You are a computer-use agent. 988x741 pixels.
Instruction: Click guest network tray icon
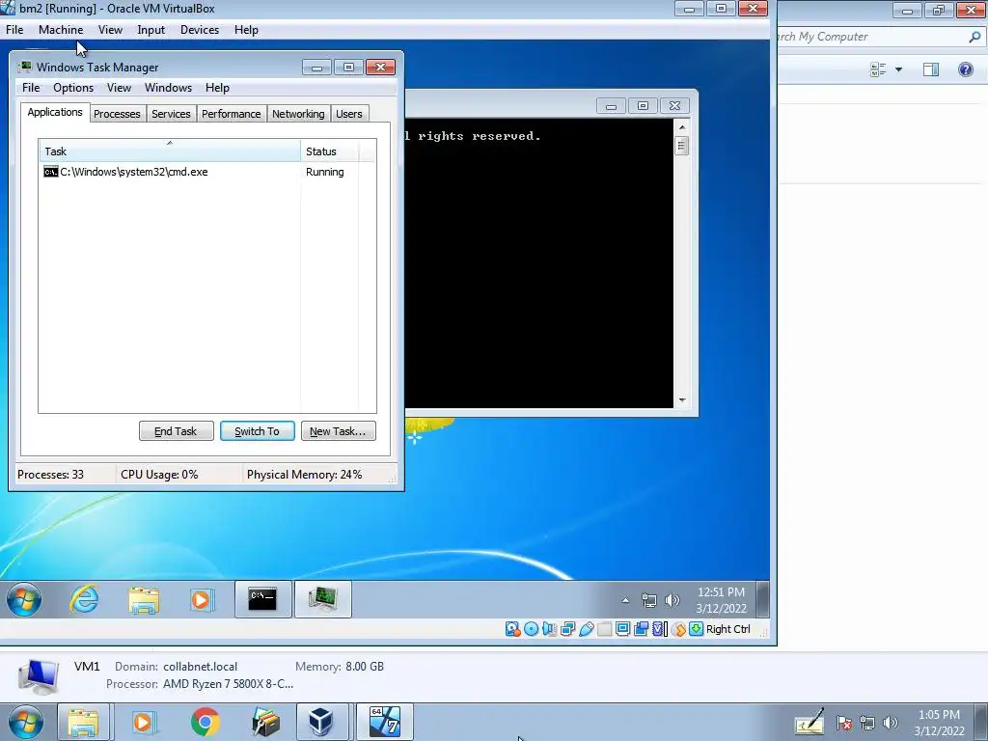(649, 600)
